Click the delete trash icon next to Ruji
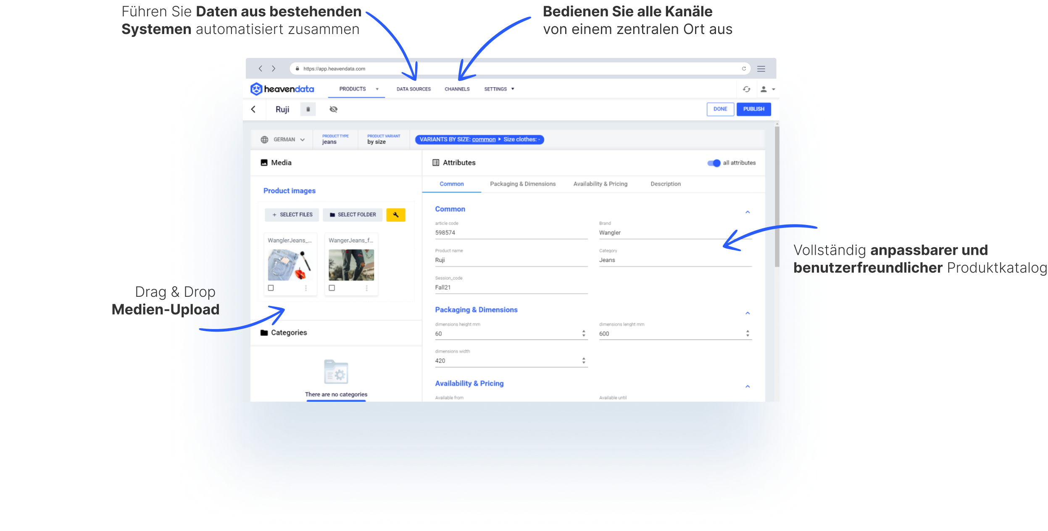The image size is (1048, 531). 308,109
